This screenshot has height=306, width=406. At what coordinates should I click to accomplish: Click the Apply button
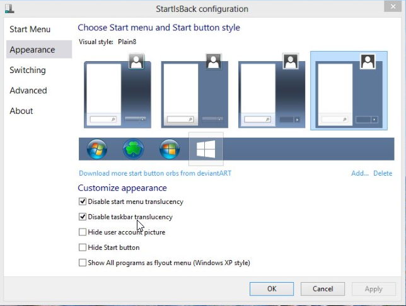pos(373,288)
